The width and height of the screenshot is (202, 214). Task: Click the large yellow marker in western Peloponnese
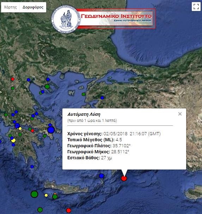(13, 140)
